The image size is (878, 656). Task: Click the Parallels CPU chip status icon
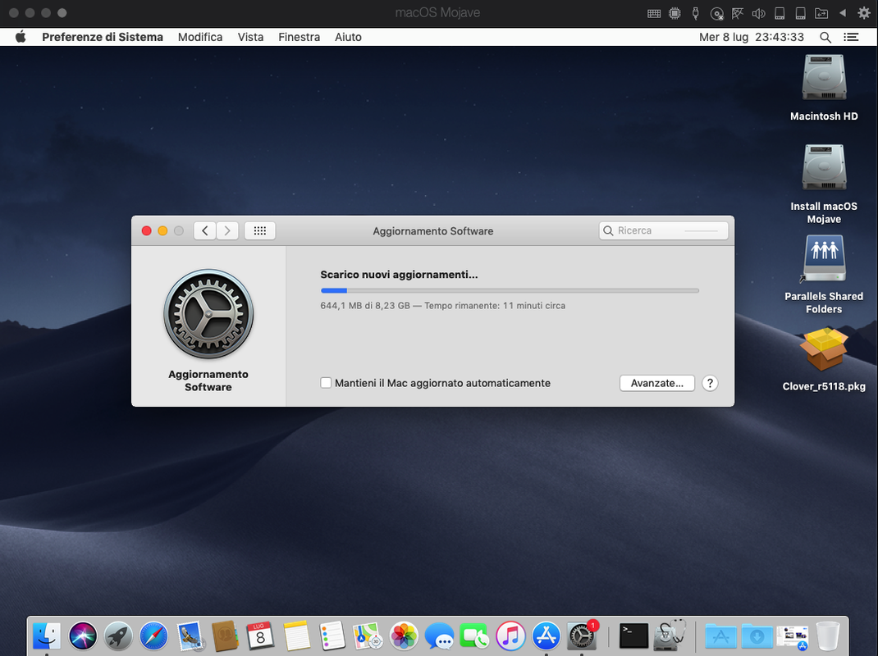pyautogui.click(x=675, y=13)
